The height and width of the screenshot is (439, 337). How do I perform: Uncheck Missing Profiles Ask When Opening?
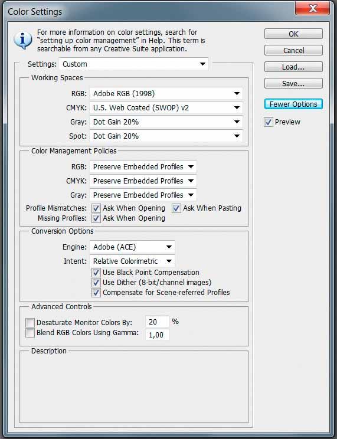click(96, 218)
